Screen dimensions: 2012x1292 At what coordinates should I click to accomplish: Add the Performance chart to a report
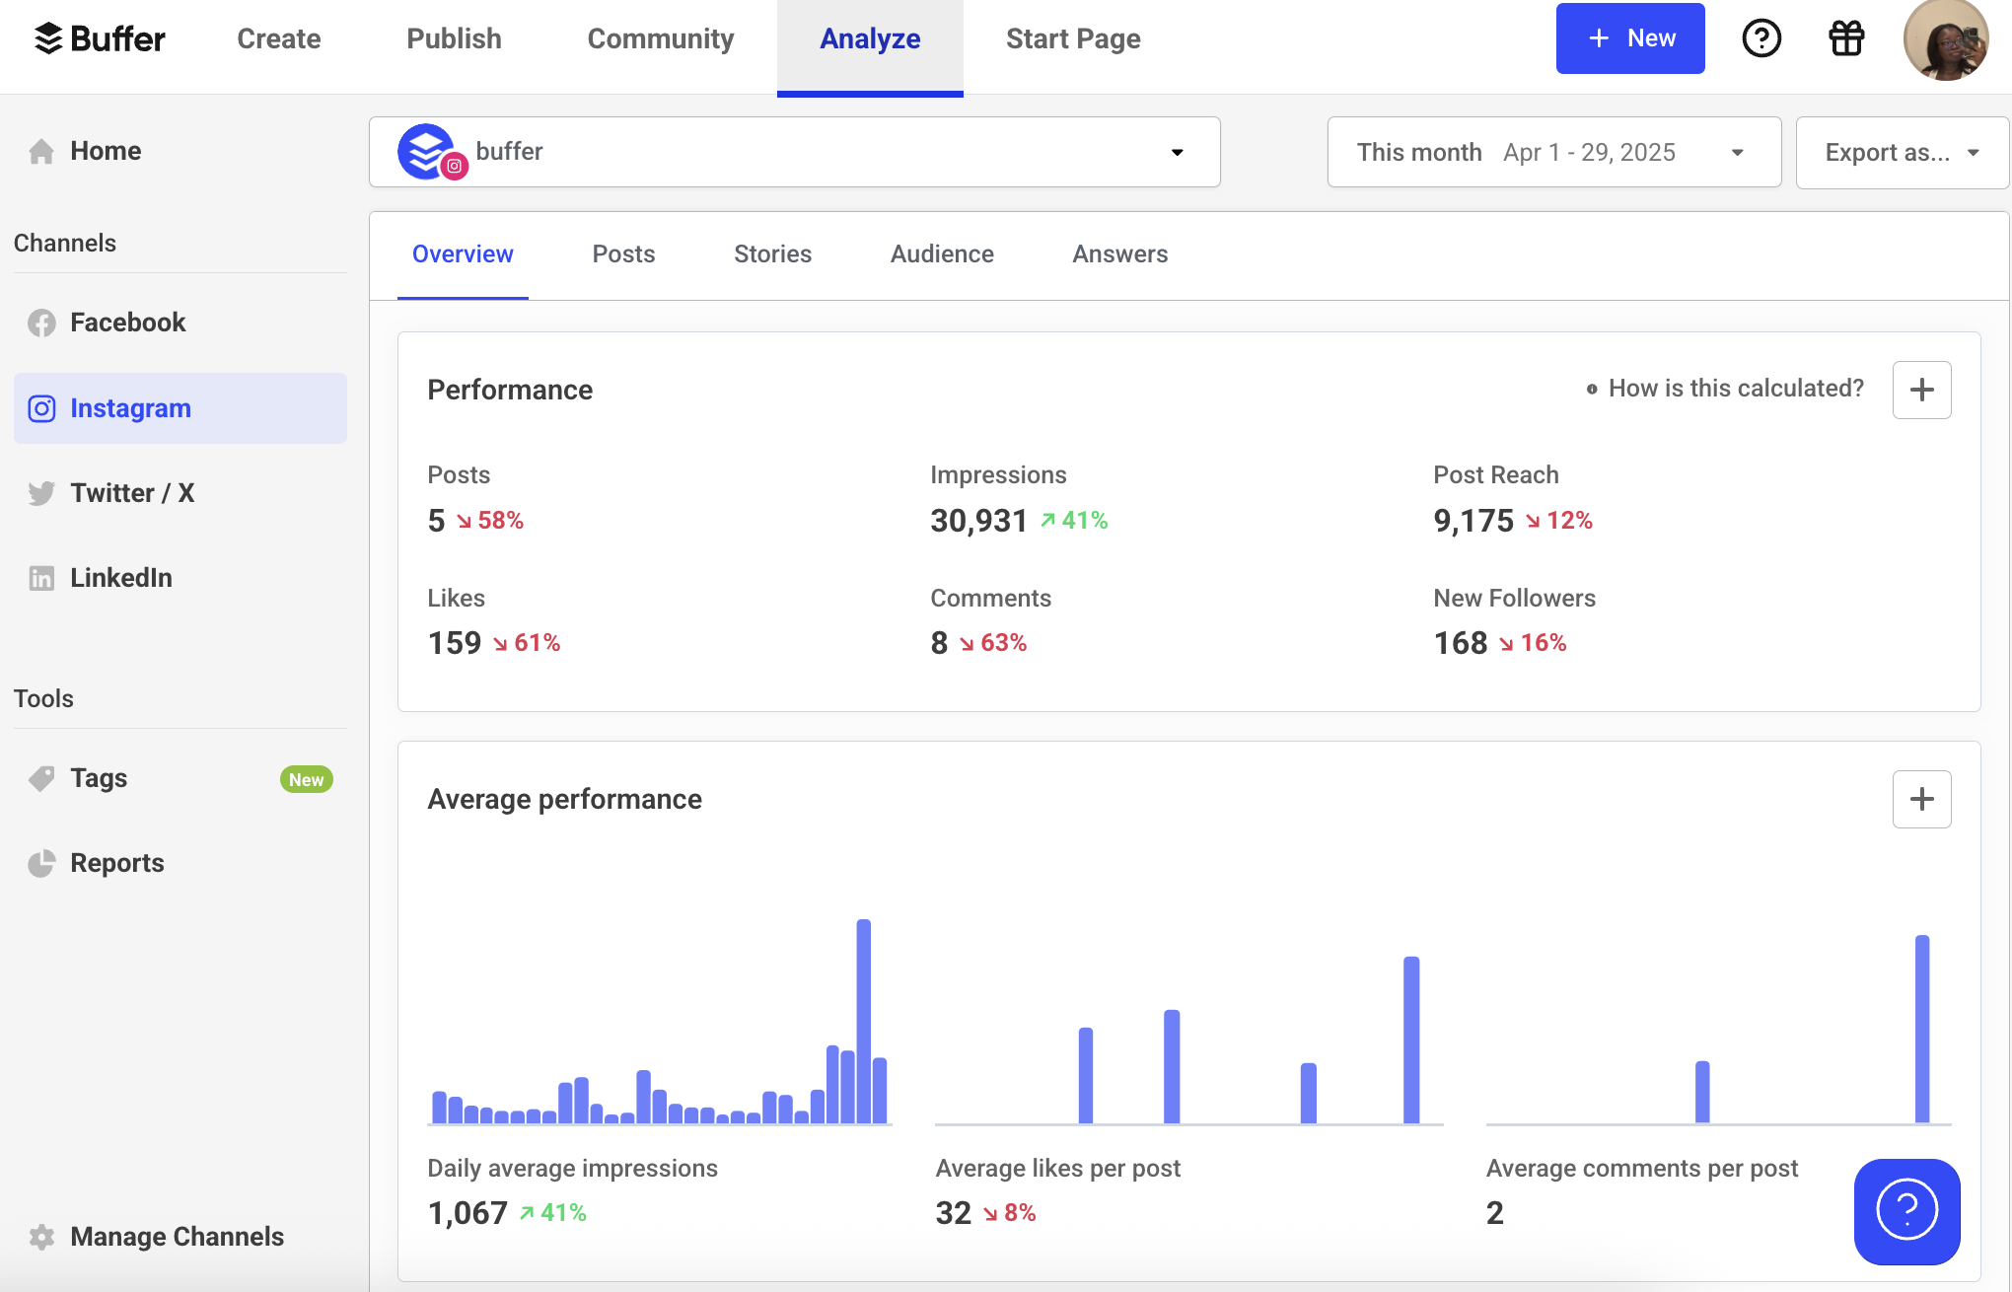click(x=1921, y=390)
